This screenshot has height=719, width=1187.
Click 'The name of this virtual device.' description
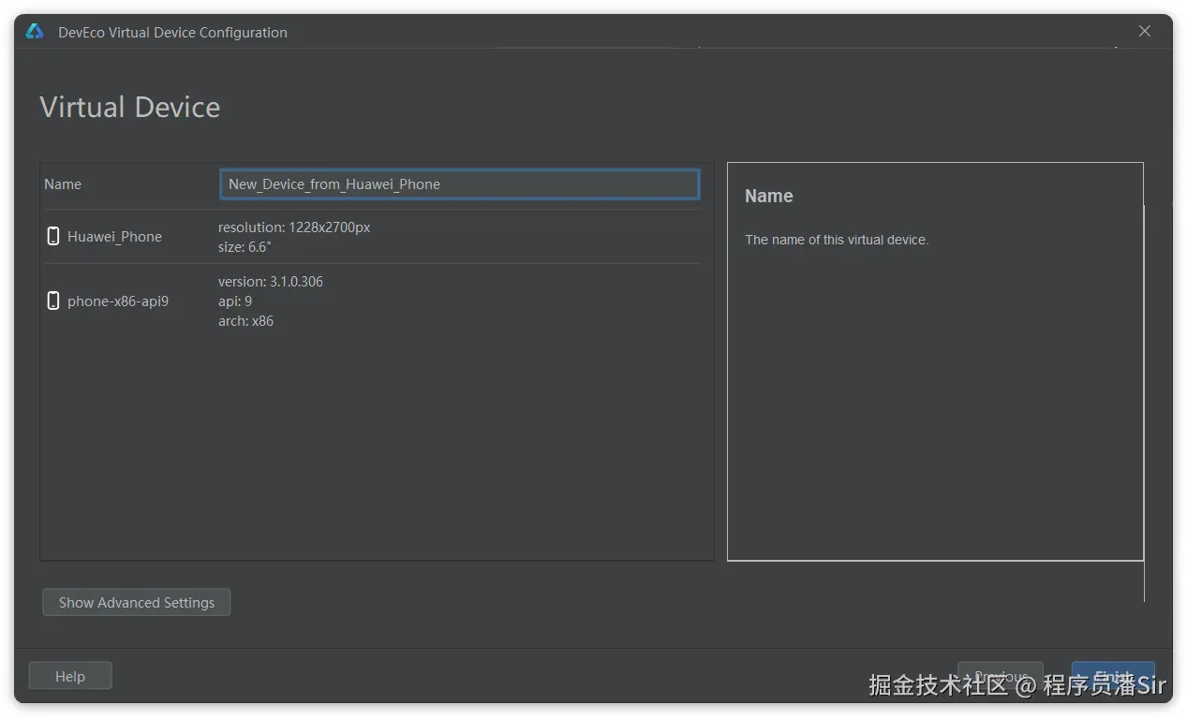[837, 240]
